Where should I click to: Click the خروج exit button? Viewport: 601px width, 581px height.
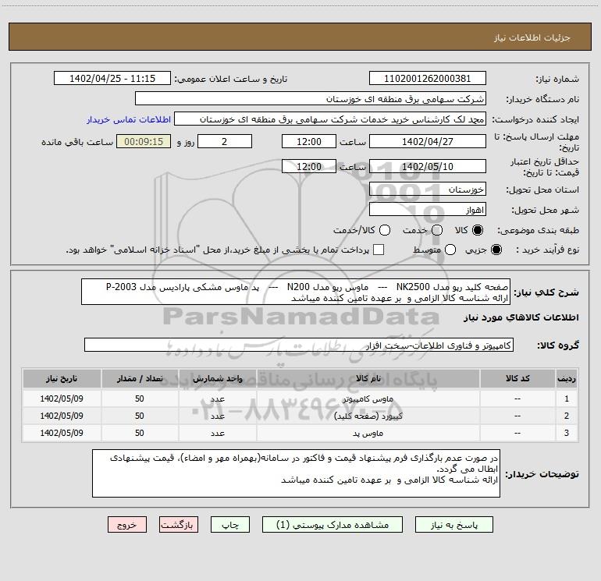click(127, 524)
